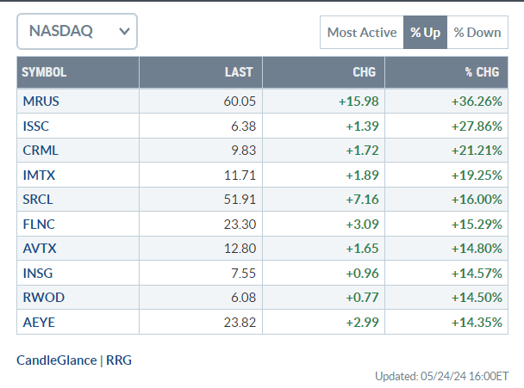Sort table by % CHG column header
Screen dimensions: 524x388
click(486, 73)
